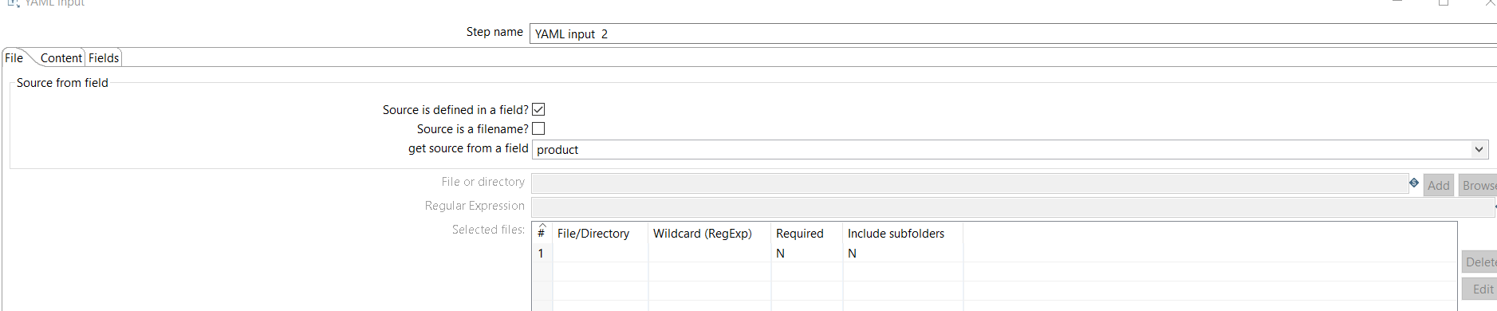
Task: Uncheck 'Source is defined in a field?'
Action: point(538,109)
